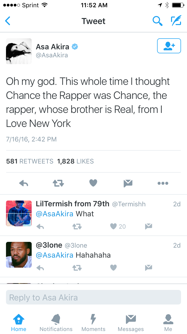
Task: Like LilTermish's reply with 20 likes
Action: (114, 227)
